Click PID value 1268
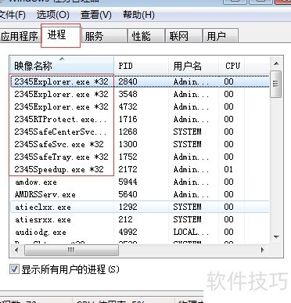Viewport: 291px width, 303px height. 128,132
